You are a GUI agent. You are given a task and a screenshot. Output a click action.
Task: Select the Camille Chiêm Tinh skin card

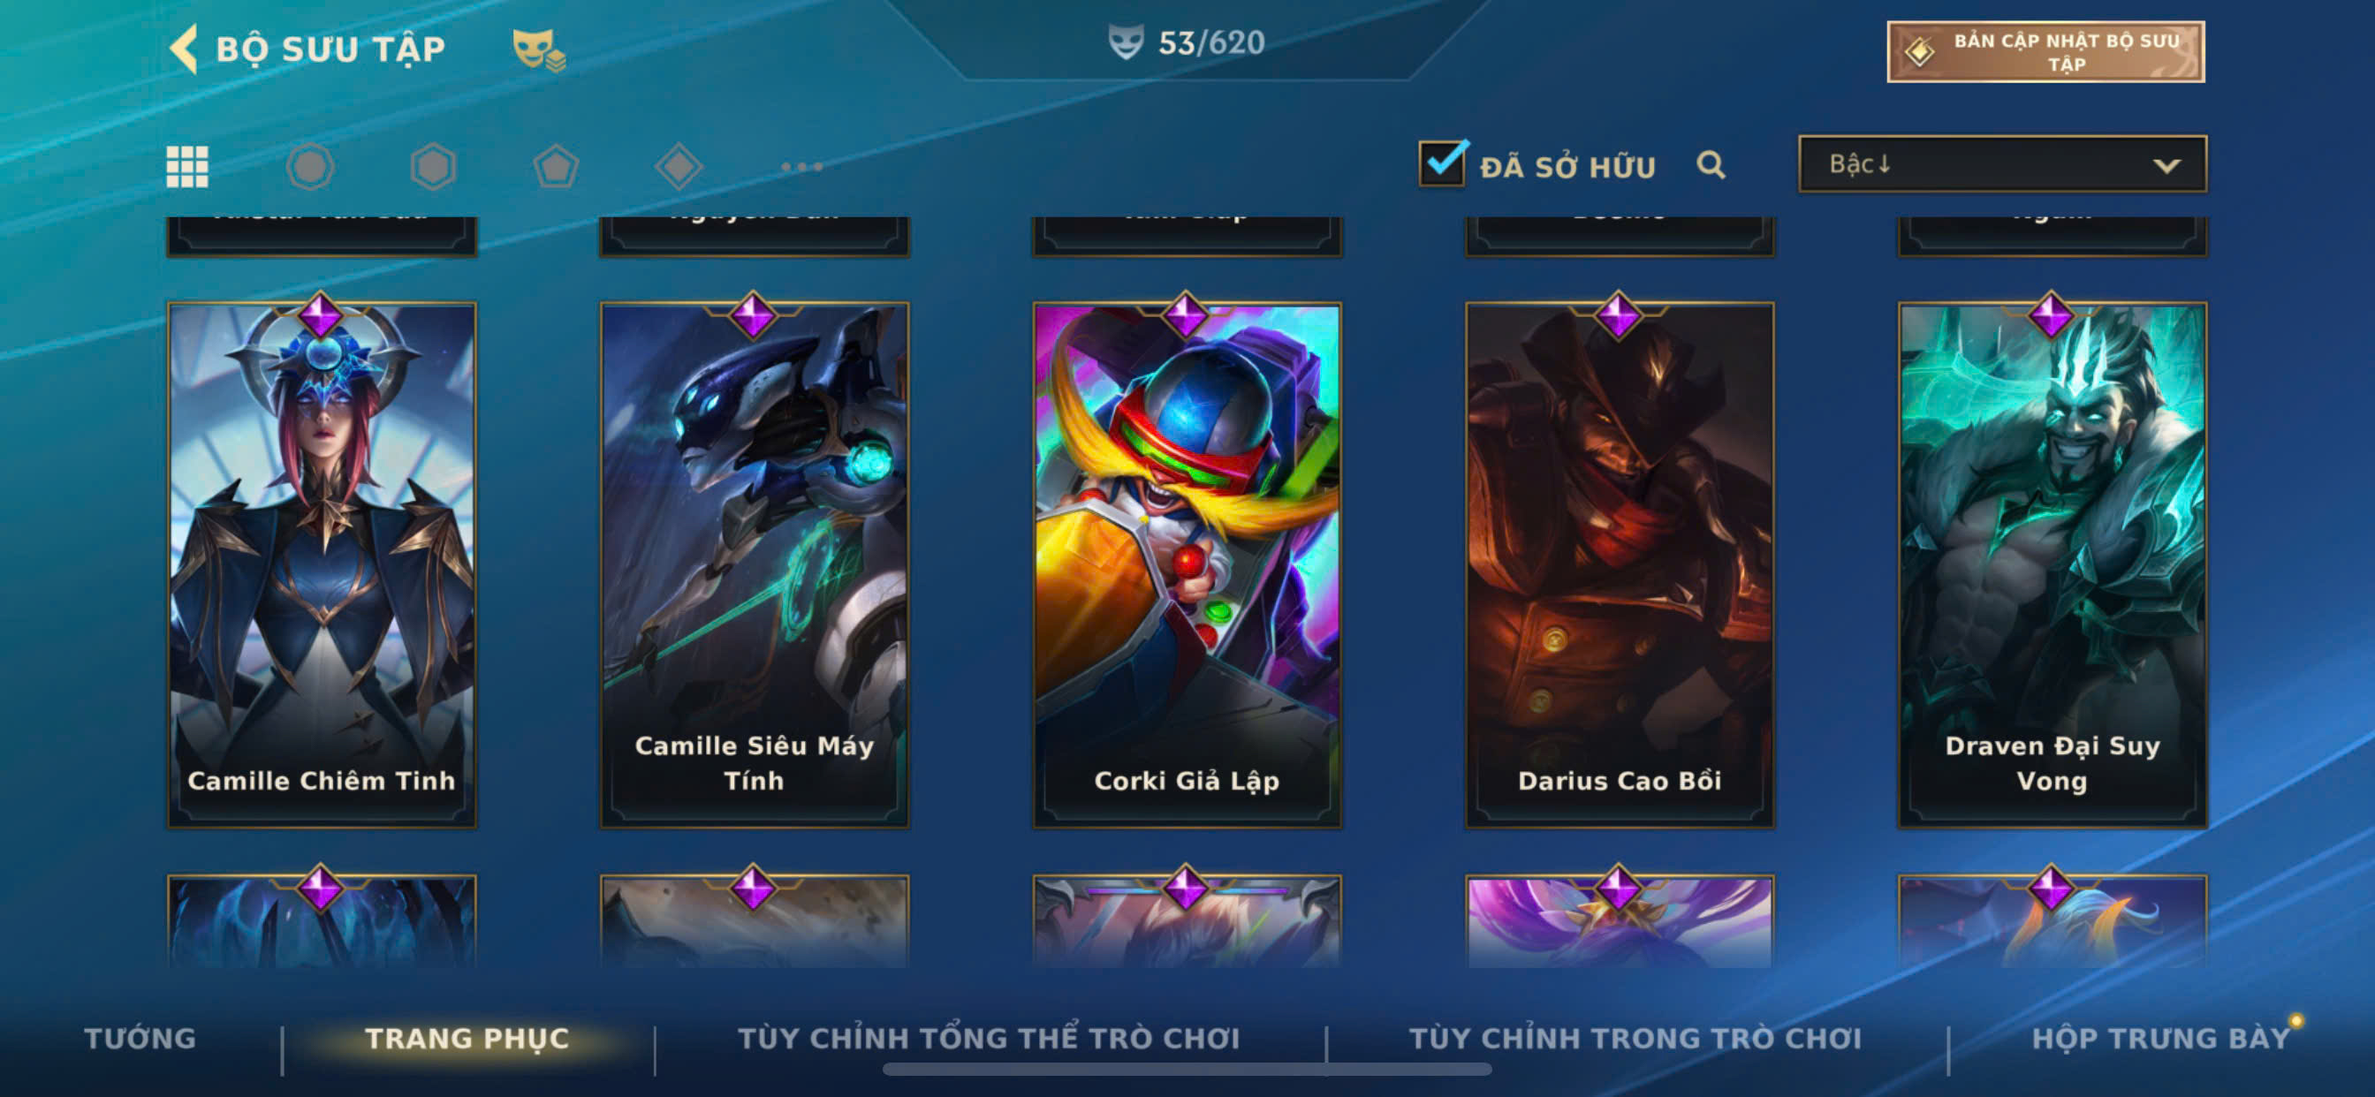tap(322, 564)
